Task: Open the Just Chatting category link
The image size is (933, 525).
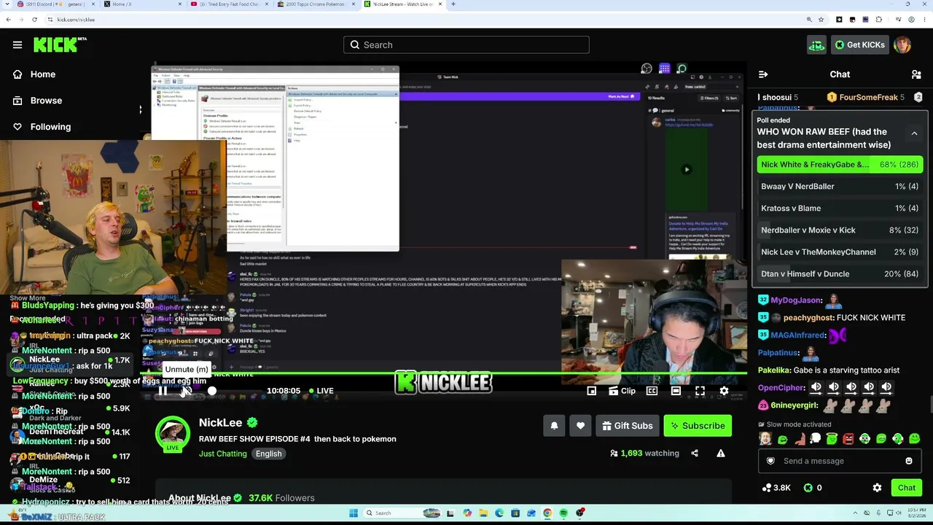Action: tap(223, 454)
